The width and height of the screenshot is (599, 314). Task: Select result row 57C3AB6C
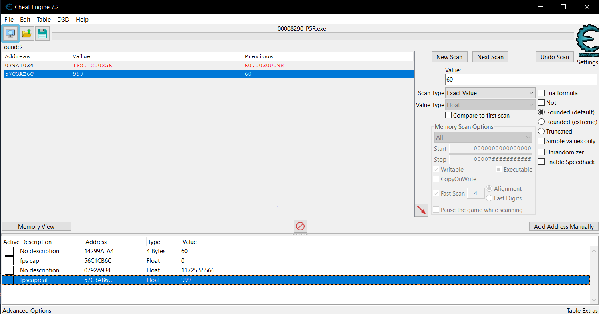click(208, 74)
